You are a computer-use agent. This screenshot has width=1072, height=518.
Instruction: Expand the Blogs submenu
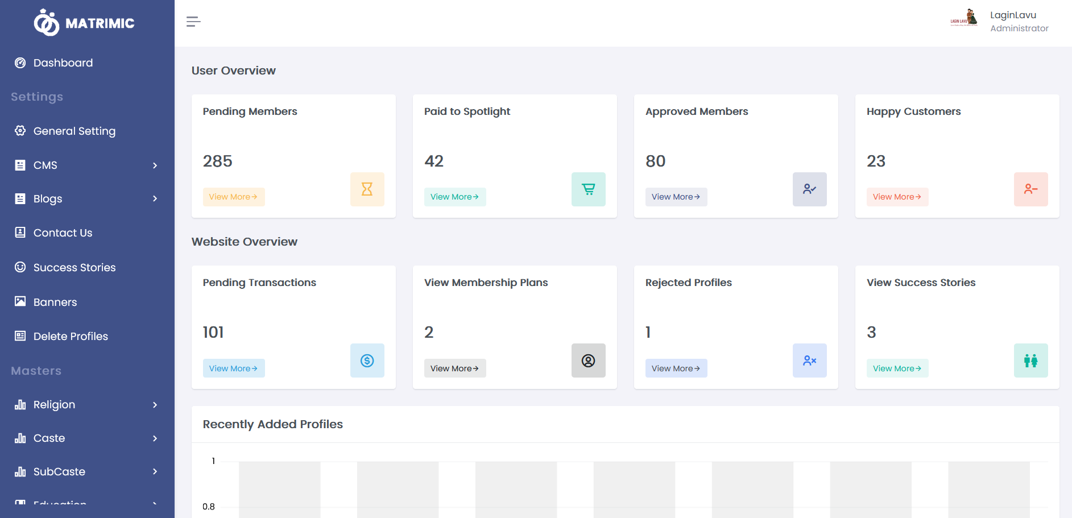point(155,198)
